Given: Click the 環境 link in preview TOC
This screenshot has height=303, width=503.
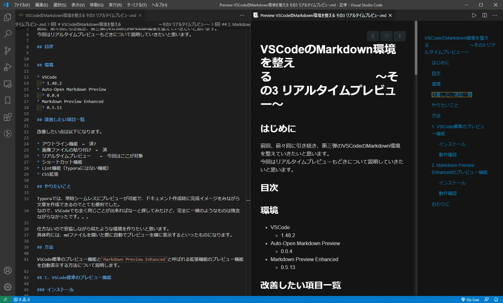Looking at the screenshot, I should [436, 84].
